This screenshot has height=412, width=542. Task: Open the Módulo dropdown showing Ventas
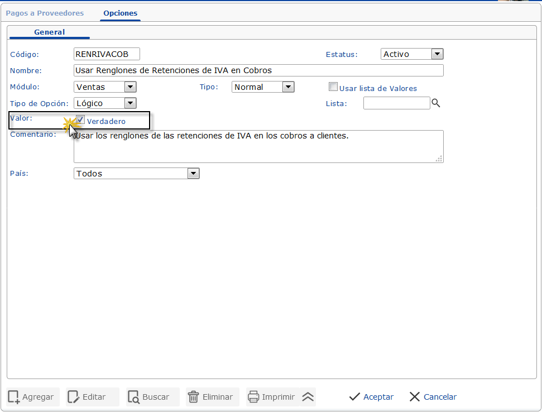(129, 87)
